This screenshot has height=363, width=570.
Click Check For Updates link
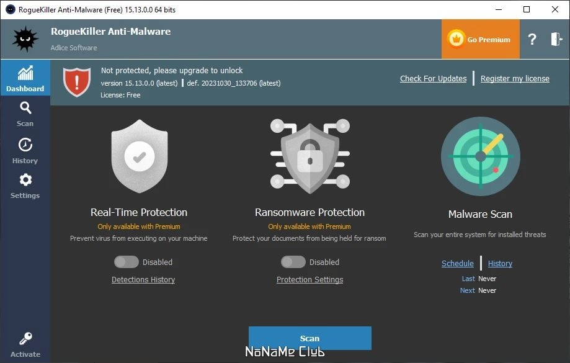point(433,79)
